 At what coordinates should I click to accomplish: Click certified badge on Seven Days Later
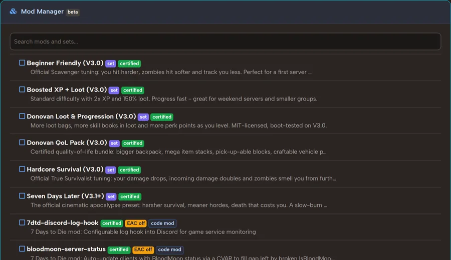(x=130, y=196)
